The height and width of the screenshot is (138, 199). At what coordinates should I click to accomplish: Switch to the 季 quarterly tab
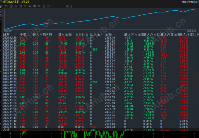point(25,6)
